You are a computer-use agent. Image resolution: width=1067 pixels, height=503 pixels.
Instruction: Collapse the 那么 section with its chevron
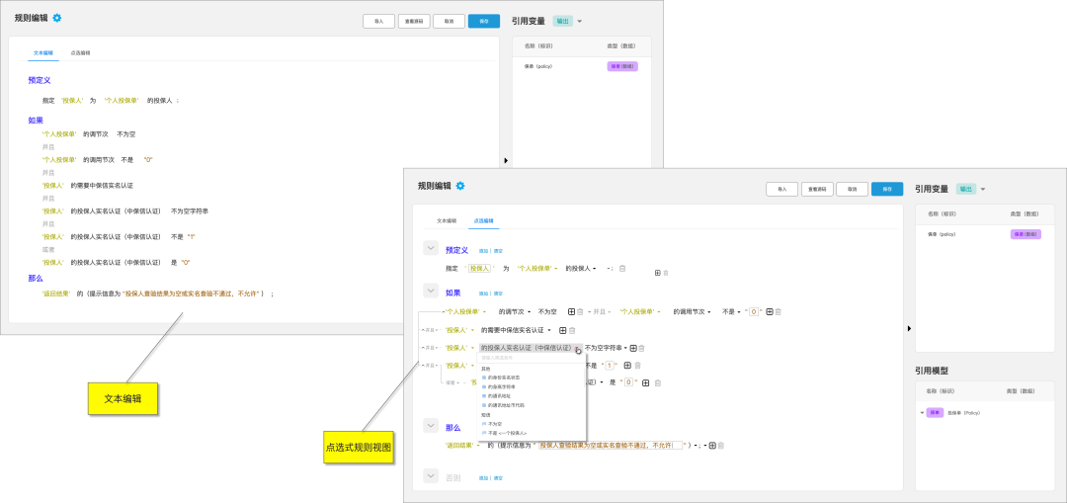coord(430,425)
